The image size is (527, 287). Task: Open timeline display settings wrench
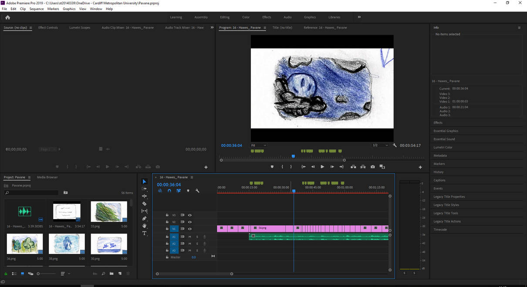pos(197,190)
